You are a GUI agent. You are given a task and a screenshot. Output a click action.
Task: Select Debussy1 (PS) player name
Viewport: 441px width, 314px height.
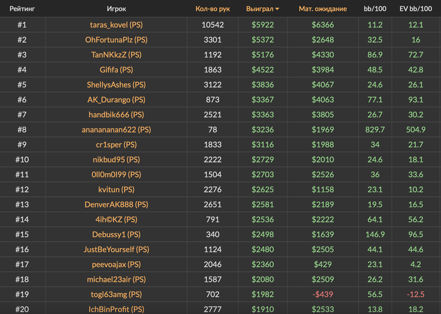coord(117,234)
